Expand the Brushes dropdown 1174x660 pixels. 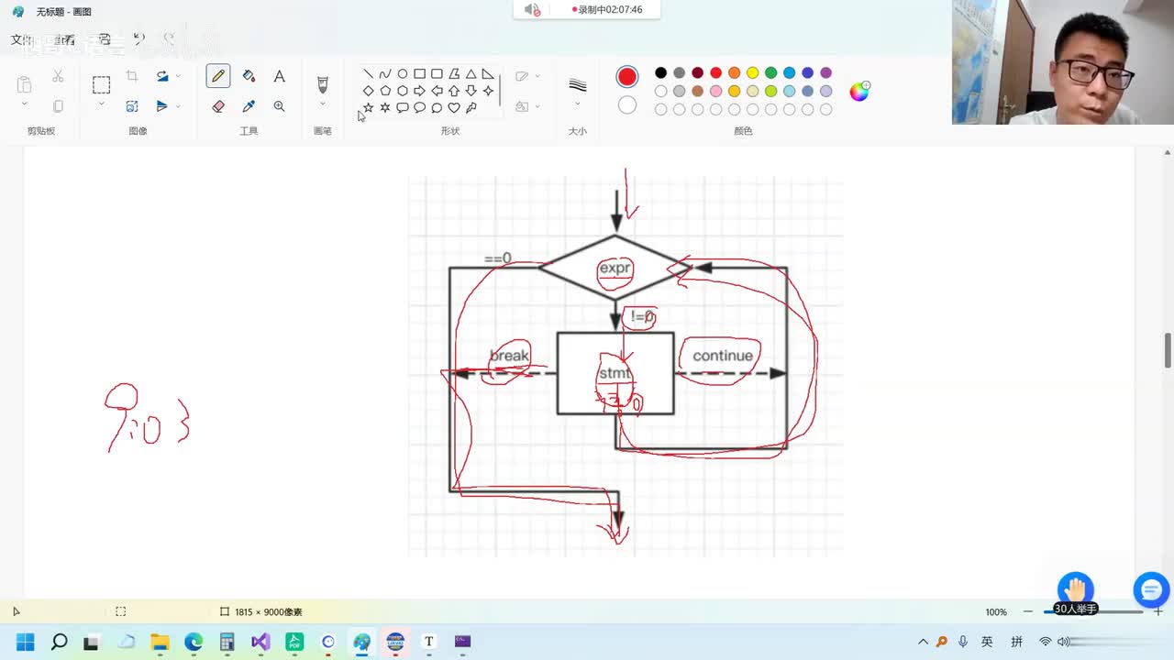click(x=322, y=104)
